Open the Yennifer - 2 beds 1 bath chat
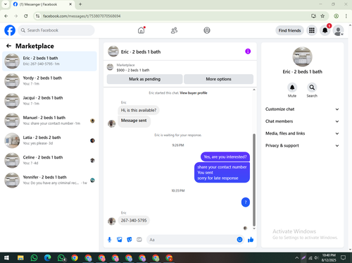Viewport: 352px width, 263px height. coord(49,181)
